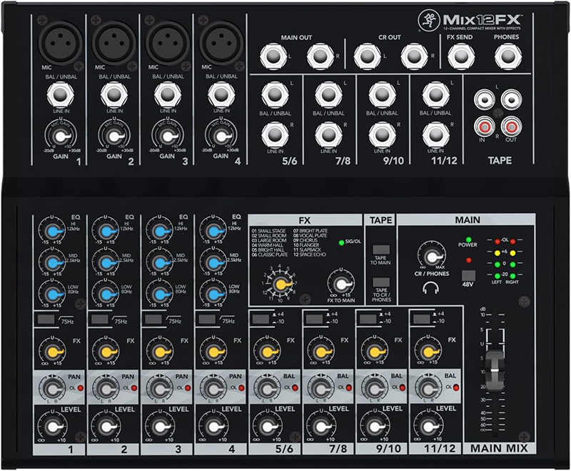This screenshot has width=571, height=471.
Task: Click channel 5/6 left Bal/Unbal input
Action: (x=273, y=94)
